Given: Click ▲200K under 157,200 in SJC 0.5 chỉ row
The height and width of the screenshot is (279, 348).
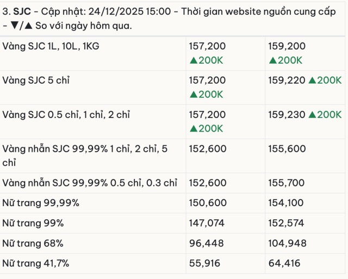Looking at the screenshot, I should click(207, 128).
